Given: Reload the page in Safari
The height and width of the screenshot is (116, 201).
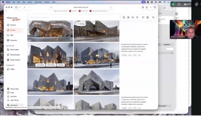Looking at the screenshot, I should (111, 7).
